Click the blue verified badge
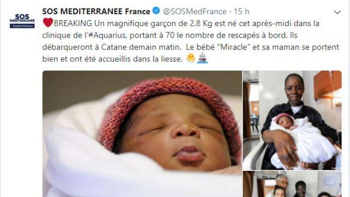Screen dimensions: 350x197 click(x=156, y=11)
